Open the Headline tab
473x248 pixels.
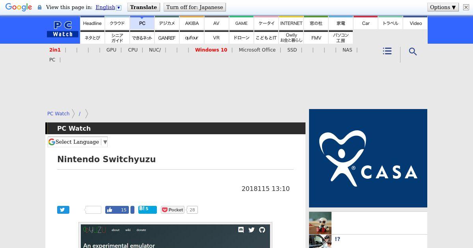click(x=92, y=23)
